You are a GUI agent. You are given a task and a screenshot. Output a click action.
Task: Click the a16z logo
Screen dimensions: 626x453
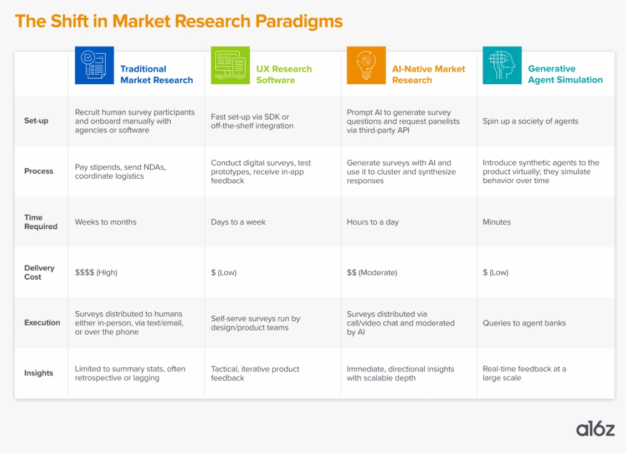[595, 429]
